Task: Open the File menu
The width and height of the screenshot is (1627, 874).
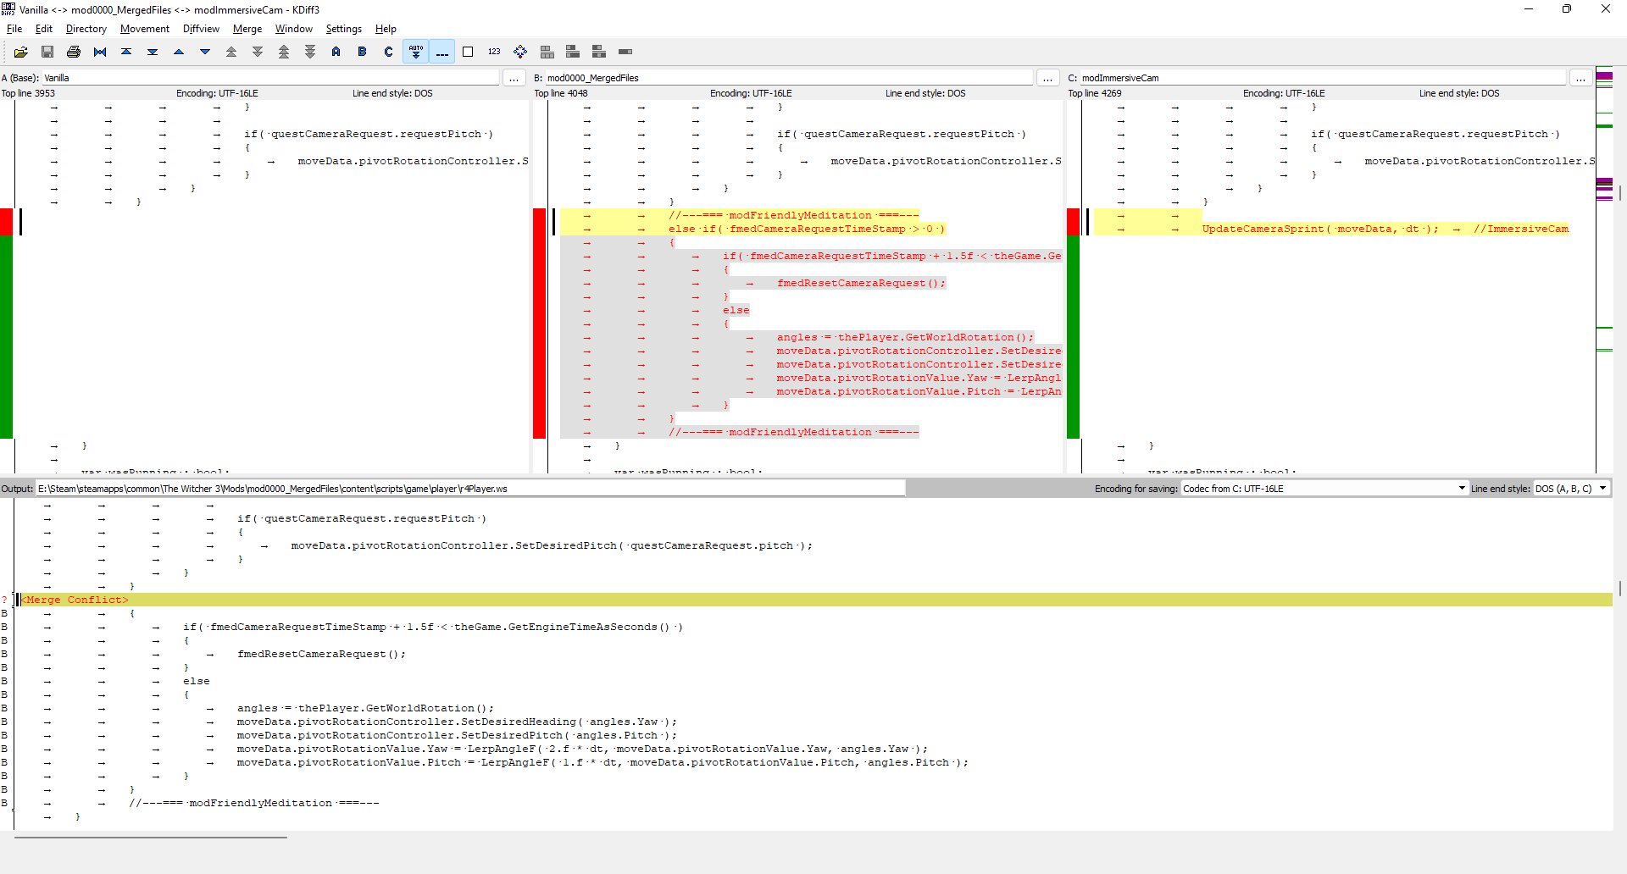Action: click(14, 29)
